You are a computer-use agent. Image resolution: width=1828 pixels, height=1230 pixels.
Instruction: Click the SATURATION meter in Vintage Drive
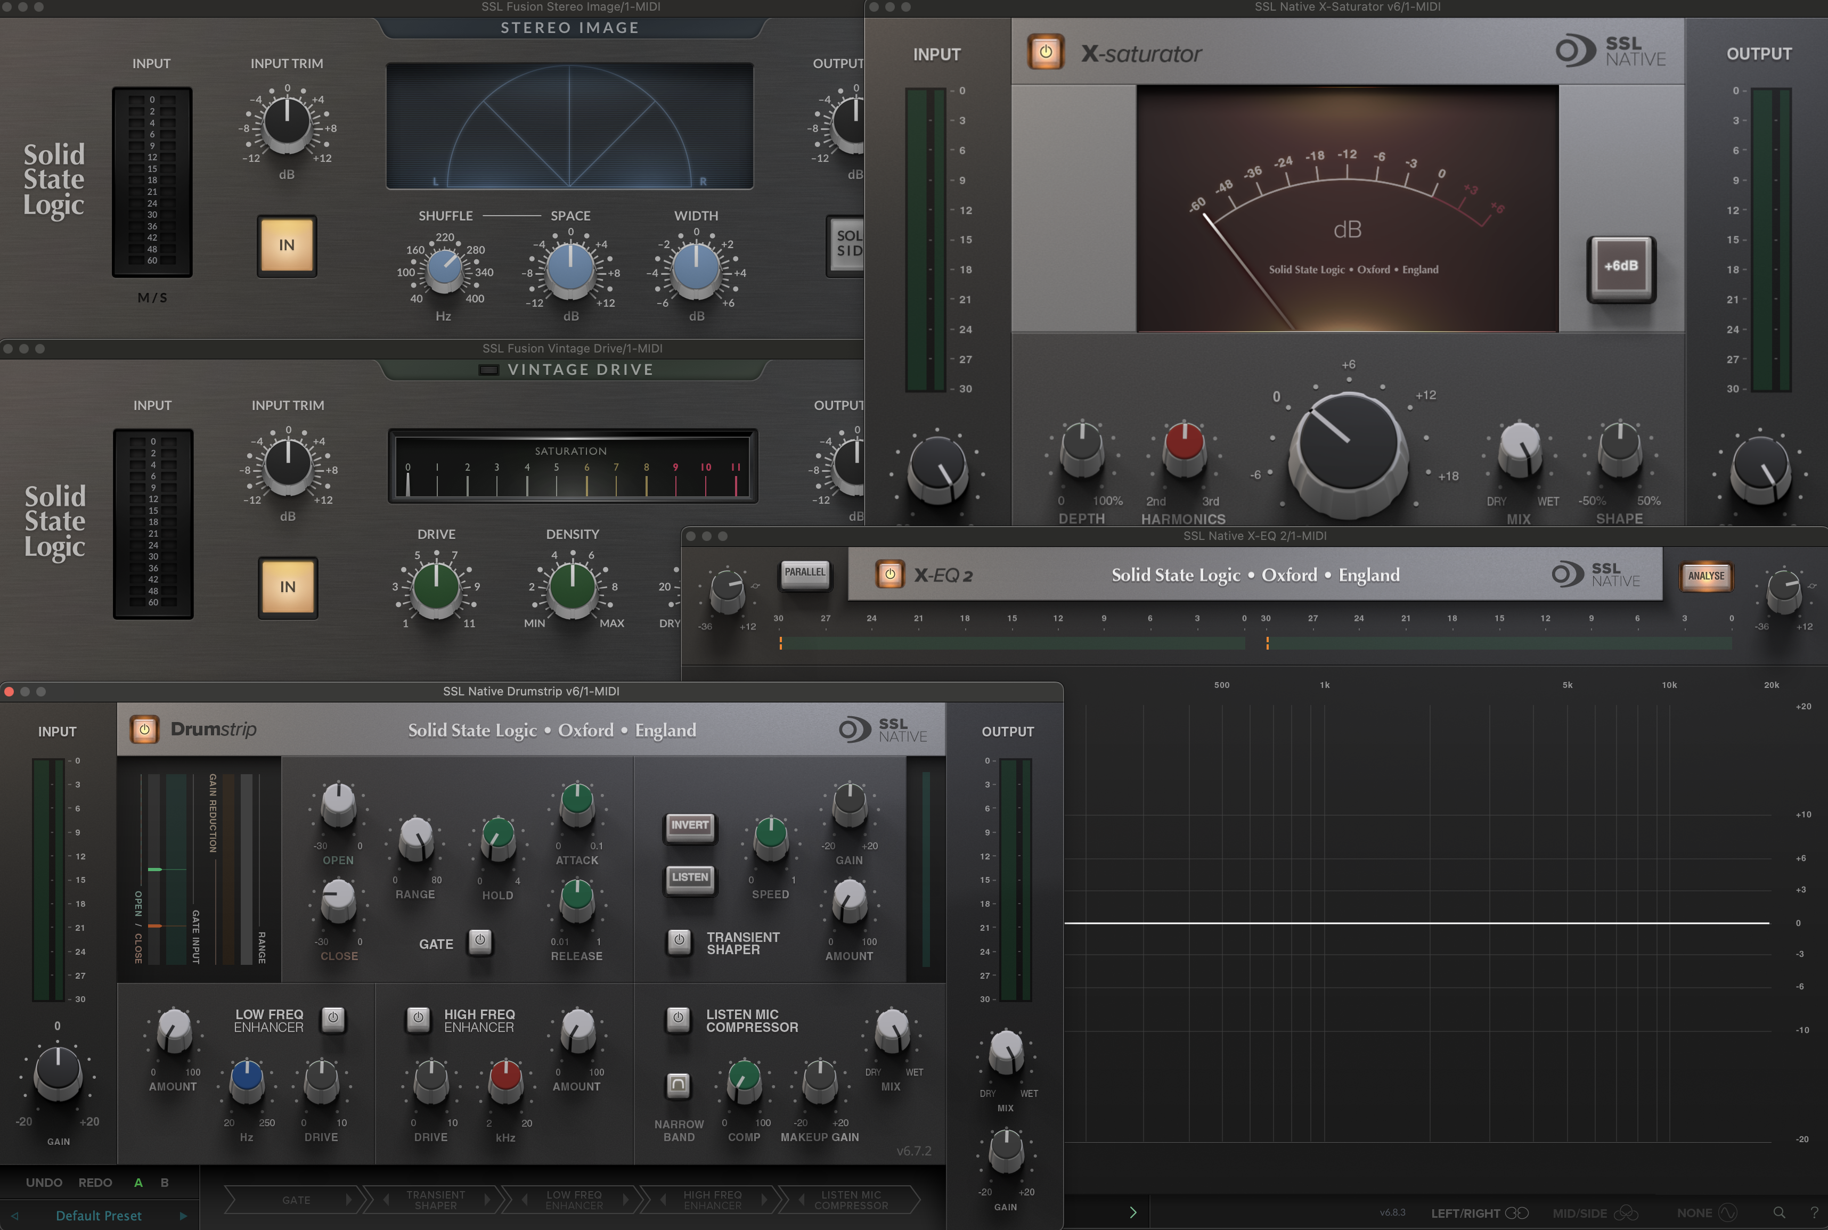573,466
